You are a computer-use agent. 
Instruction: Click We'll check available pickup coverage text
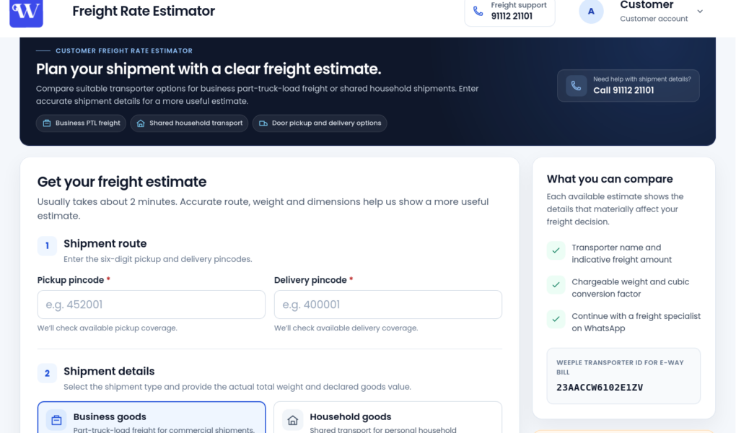pyautogui.click(x=107, y=328)
